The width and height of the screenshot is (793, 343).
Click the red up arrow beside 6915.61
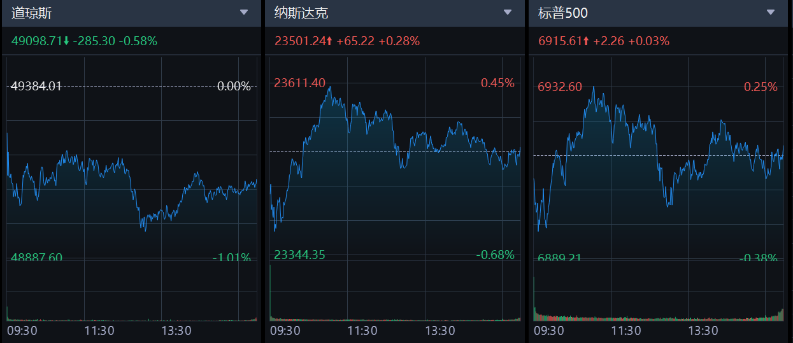coord(586,41)
